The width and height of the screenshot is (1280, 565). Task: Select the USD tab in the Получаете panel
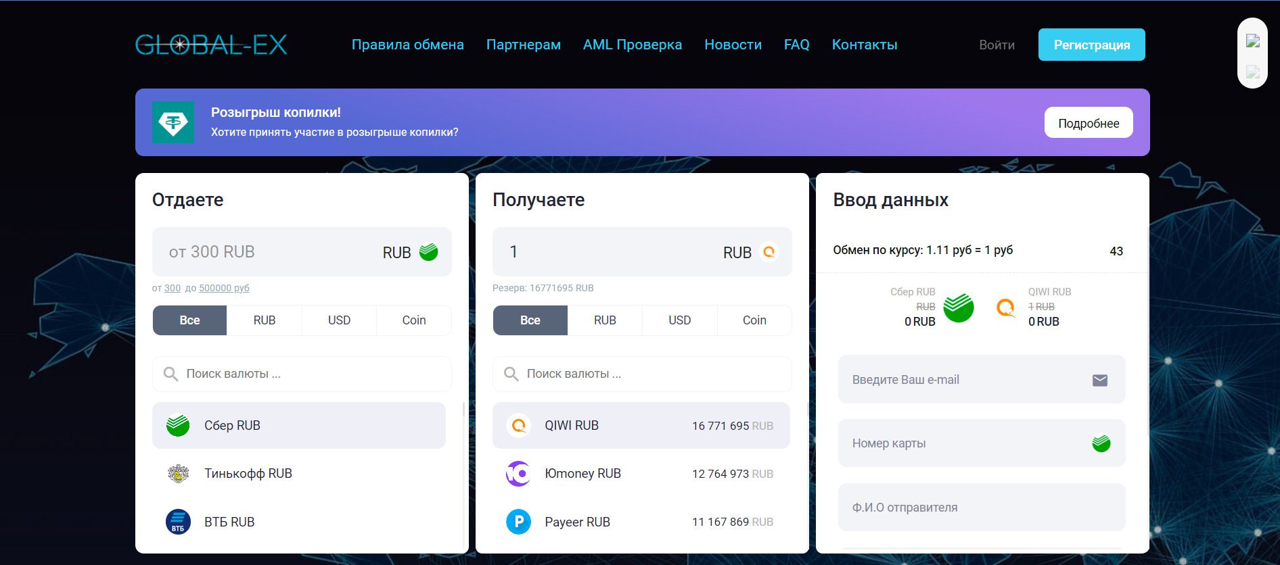click(680, 320)
